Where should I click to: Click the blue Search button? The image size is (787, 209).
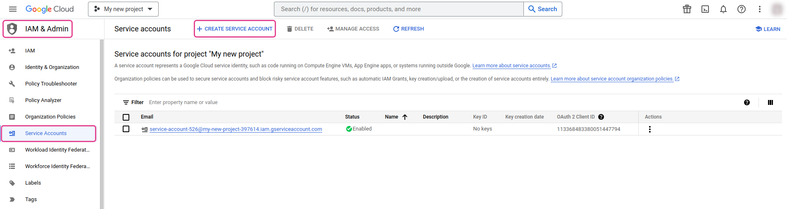543,9
